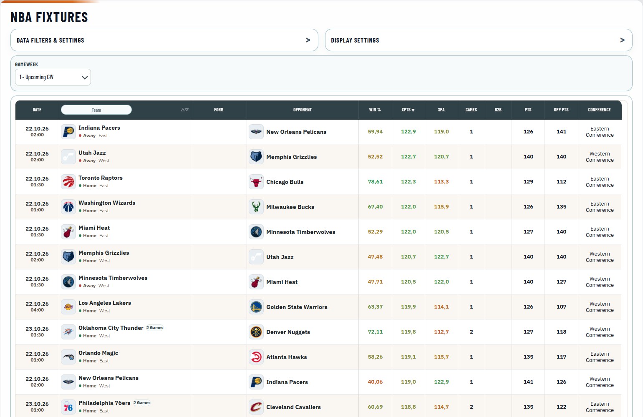Screen dimensions: 643x417
Task: Expand the Display Settings panel
Action: 479,40
